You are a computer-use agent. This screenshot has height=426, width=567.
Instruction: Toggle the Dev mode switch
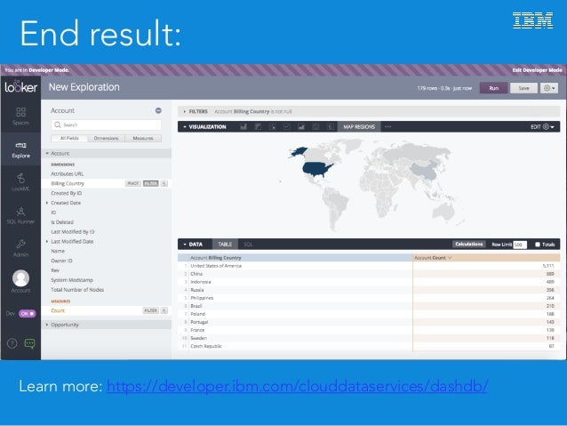pos(28,313)
